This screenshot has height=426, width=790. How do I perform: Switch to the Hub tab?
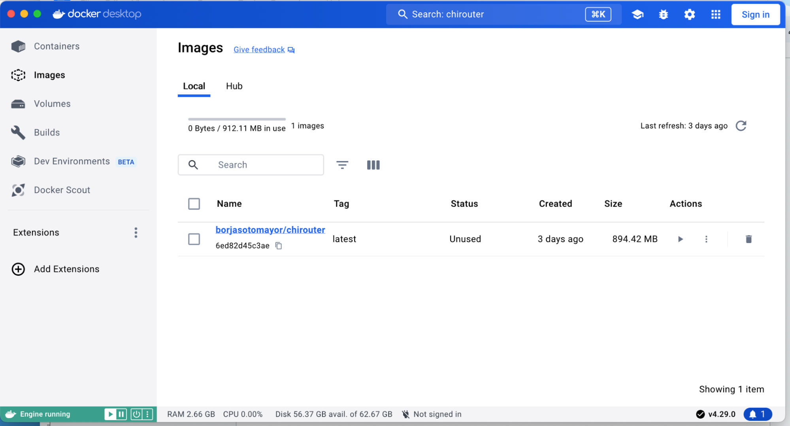point(234,86)
